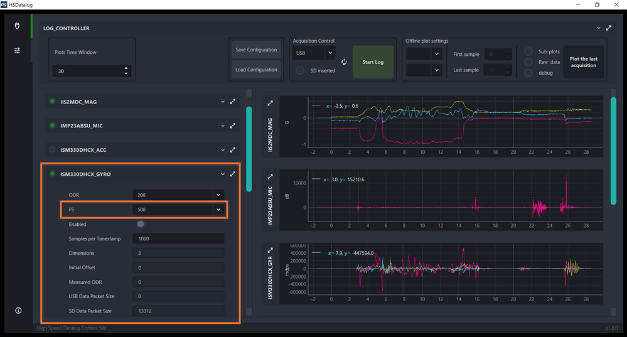The image size is (627, 337).
Task: Click the First sample spin box
Action: coord(498,54)
